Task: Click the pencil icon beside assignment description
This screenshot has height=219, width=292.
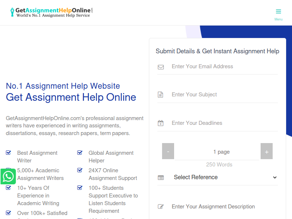Action: [x=161, y=207]
